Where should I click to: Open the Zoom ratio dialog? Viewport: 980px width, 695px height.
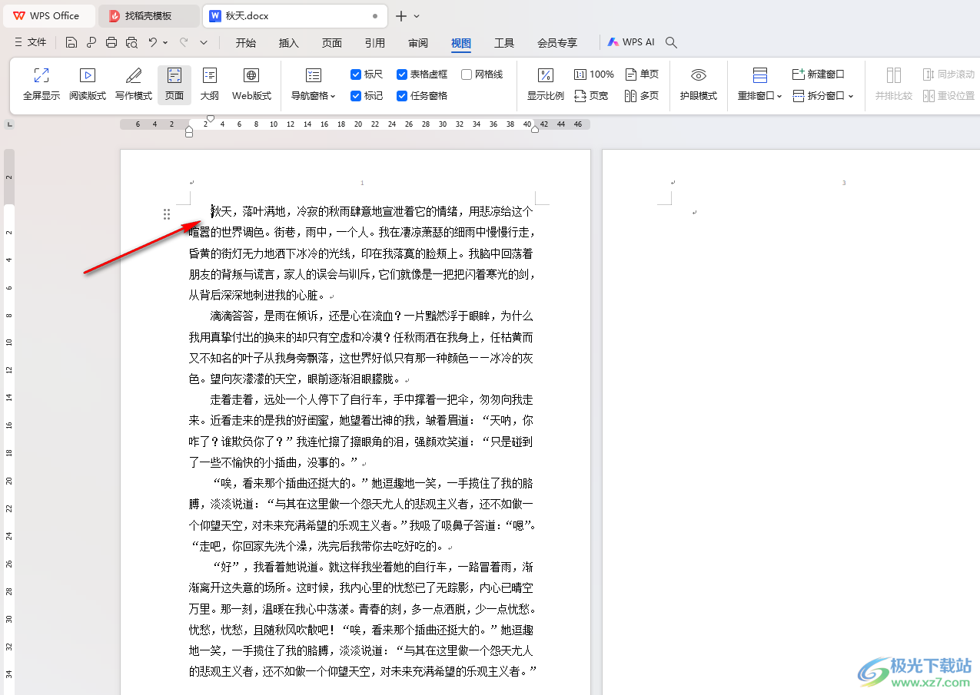(545, 84)
